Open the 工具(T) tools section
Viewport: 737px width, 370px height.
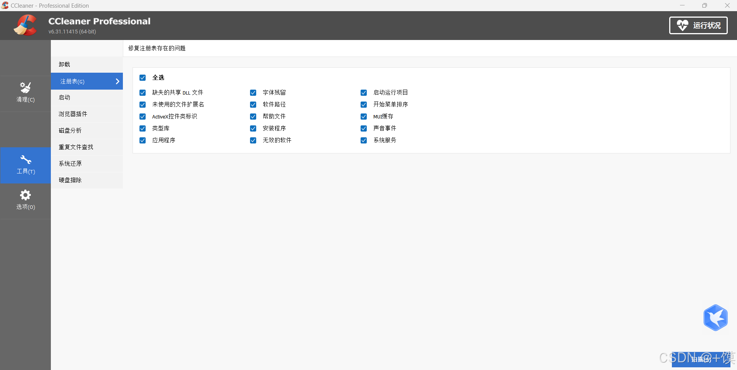coord(25,165)
